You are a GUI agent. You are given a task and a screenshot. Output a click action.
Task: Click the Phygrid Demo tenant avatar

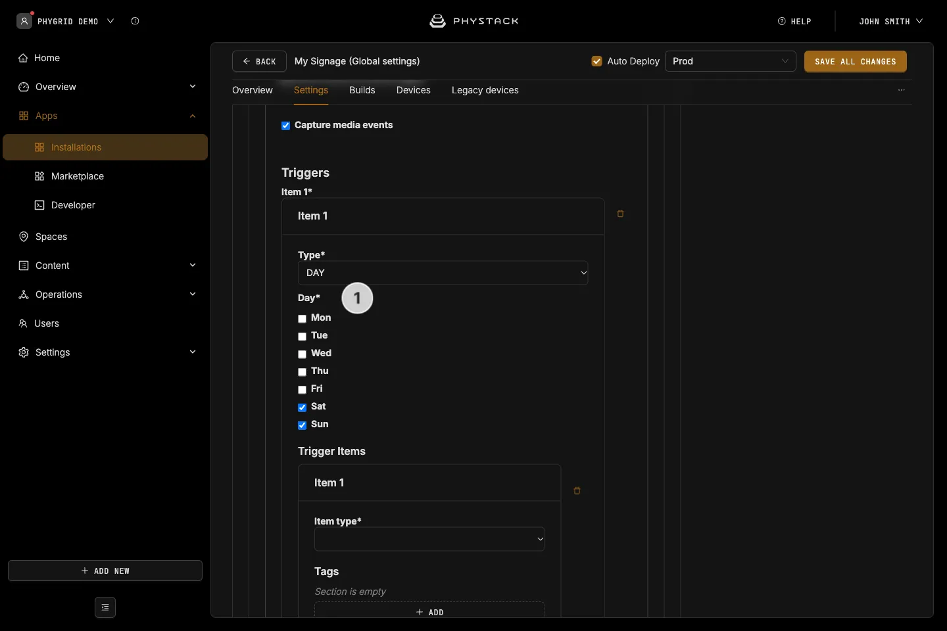pos(24,21)
